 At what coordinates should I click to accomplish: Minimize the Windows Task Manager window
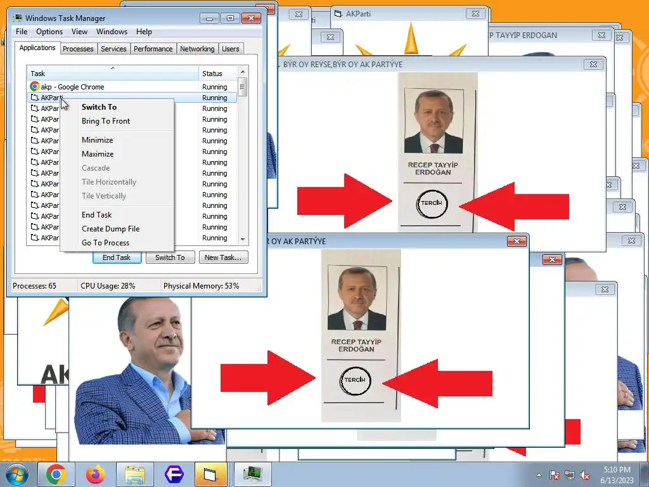(x=209, y=18)
